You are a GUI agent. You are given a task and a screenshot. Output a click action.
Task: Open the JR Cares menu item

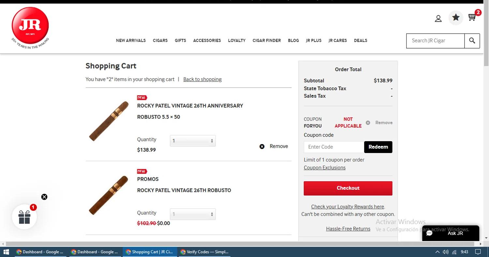[338, 40]
